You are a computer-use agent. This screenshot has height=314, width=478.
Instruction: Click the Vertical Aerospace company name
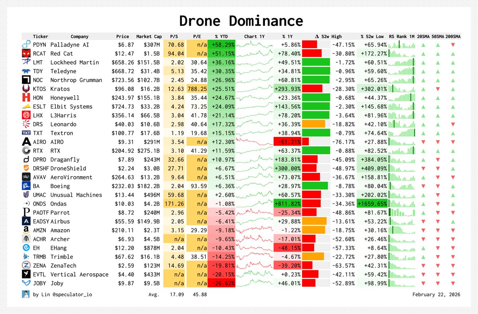79,274
